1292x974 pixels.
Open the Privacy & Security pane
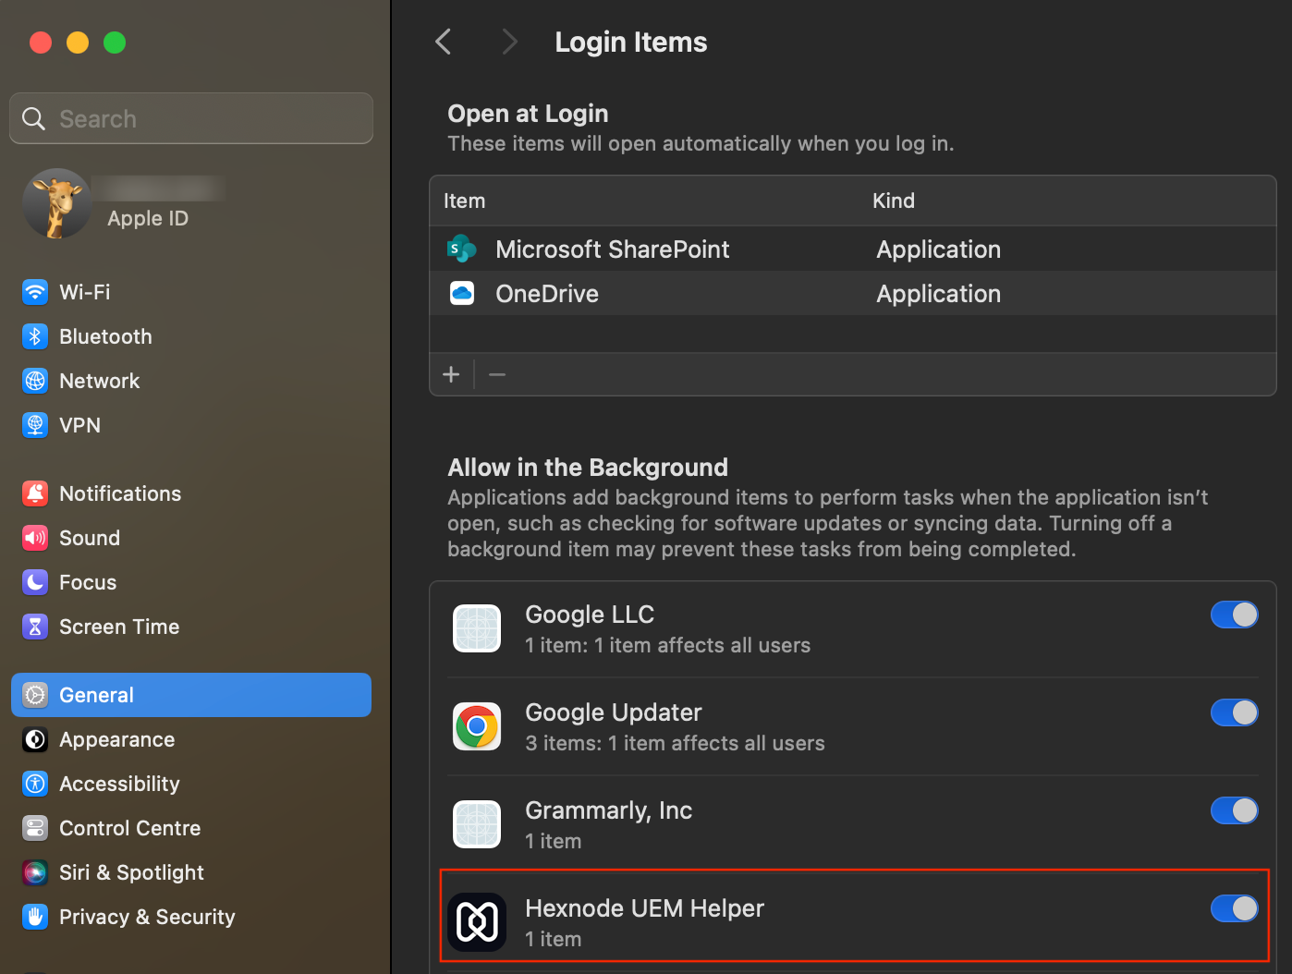[x=191, y=917]
